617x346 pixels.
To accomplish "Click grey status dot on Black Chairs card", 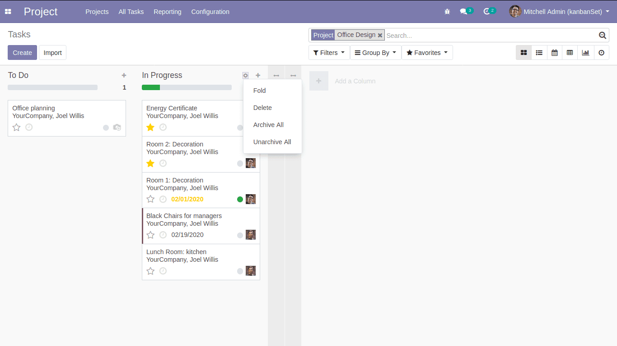I will [240, 235].
